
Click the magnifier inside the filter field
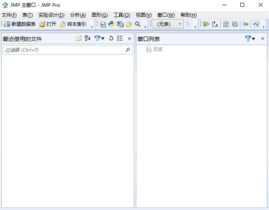click(x=128, y=50)
